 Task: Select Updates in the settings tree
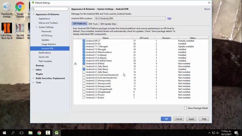(x=45, y=40)
